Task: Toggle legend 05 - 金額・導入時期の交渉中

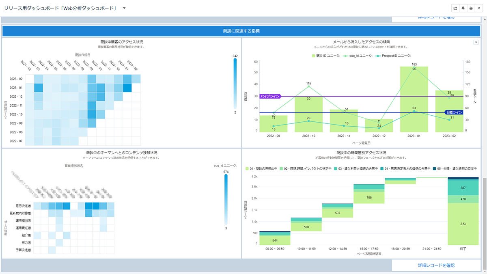Action: tap(455, 168)
